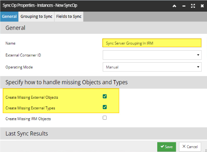This screenshot has height=152, width=207.
Task: Select the Manual operating mode combo box
Action: [x=152, y=67]
